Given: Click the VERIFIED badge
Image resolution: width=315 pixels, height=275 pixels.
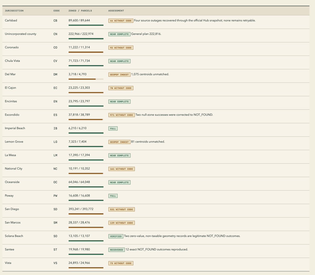Looking at the screenshot, I should (116, 236).
